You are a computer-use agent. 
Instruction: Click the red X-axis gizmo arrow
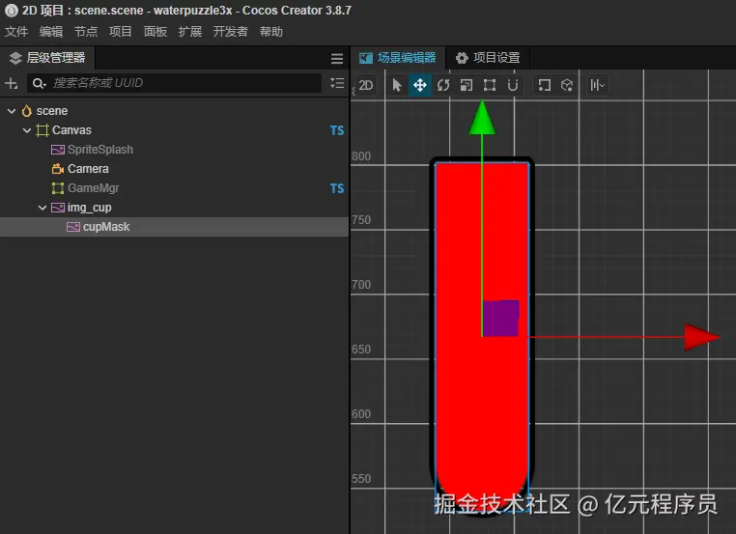(701, 336)
